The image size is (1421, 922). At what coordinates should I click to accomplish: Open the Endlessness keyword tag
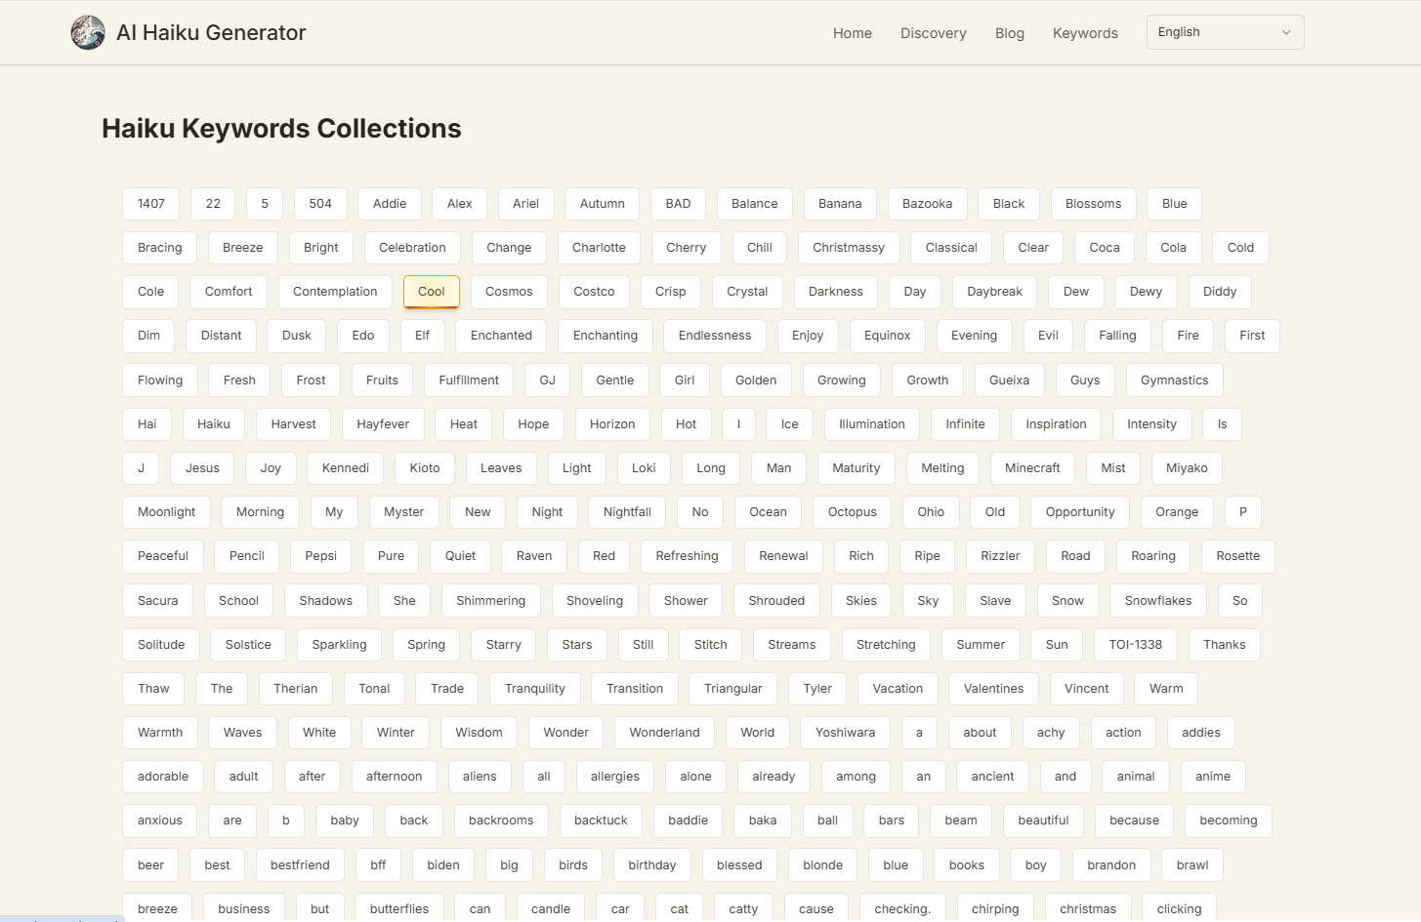714,336
